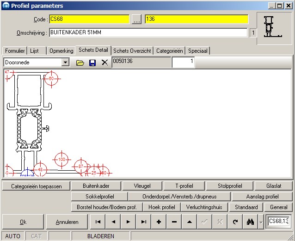The height and width of the screenshot is (241, 295).
Task: Choose the Aanslag profiel category
Action: tap(262, 197)
